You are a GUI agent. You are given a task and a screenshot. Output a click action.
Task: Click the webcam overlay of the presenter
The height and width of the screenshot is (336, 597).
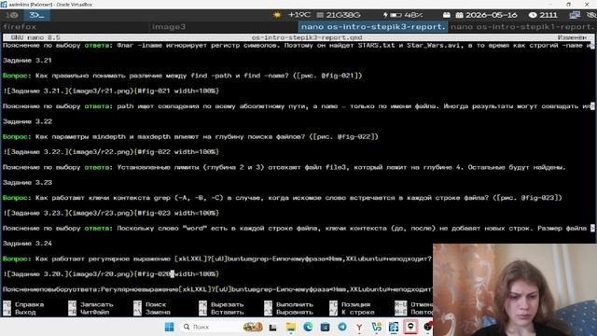(515, 290)
